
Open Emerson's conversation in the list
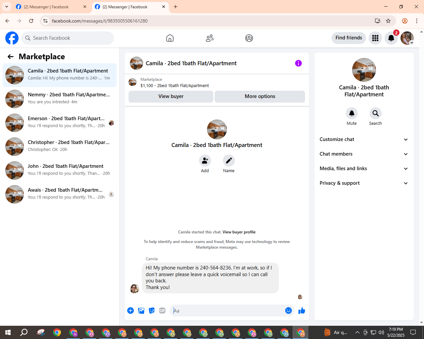tap(60, 123)
